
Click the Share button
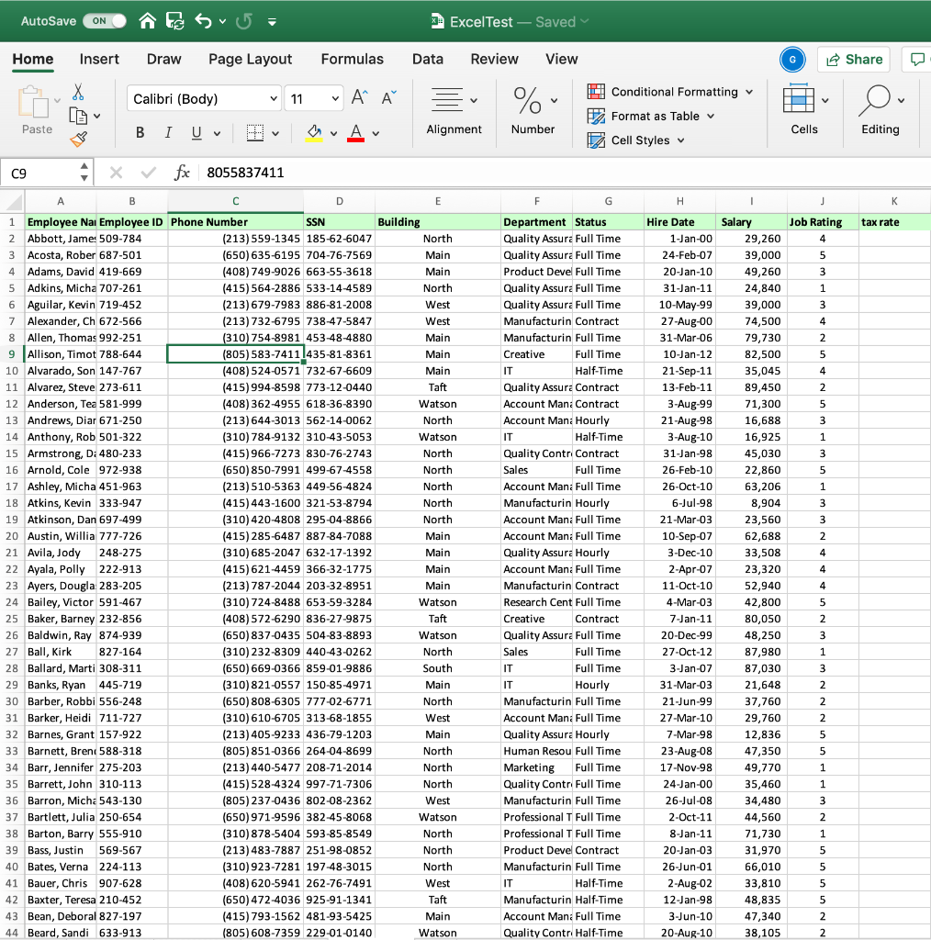(x=853, y=59)
